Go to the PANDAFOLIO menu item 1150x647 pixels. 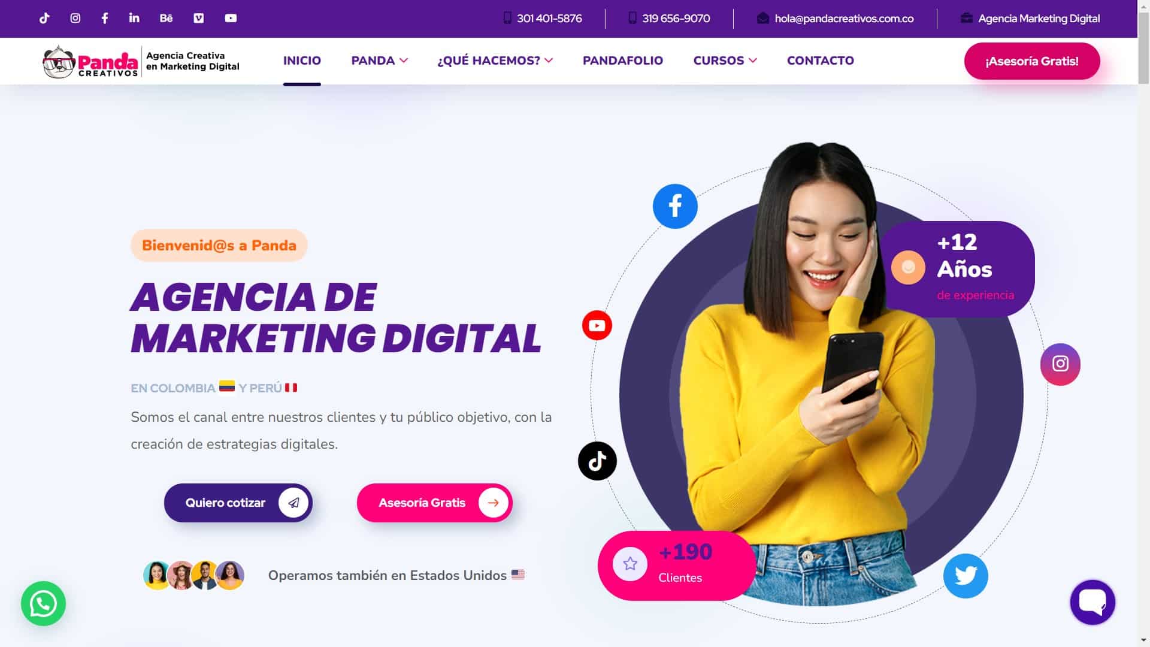coord(623,61)
